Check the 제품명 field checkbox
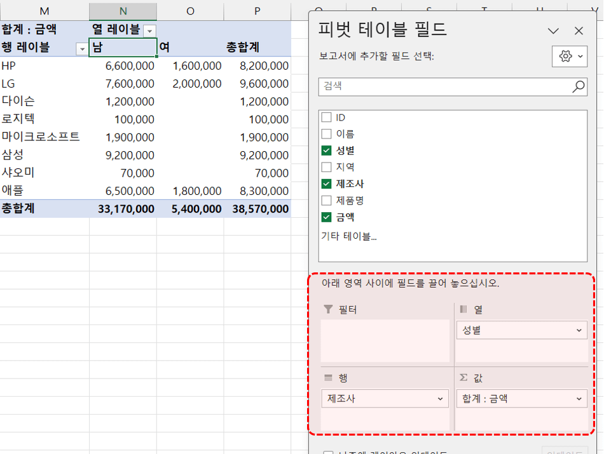This screenshot has height=454, width=604. tap(326, 201)
